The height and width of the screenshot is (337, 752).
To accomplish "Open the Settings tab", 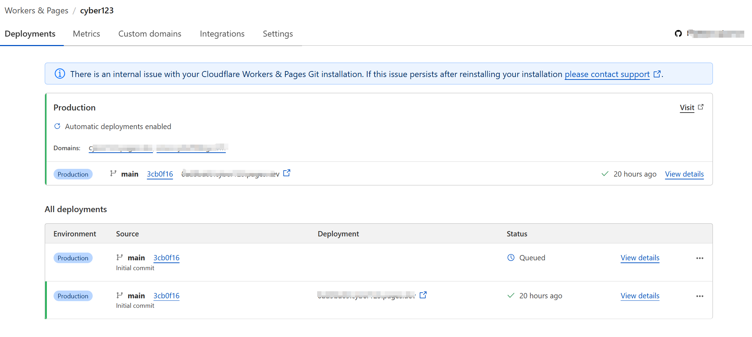I will click(278, 34).
